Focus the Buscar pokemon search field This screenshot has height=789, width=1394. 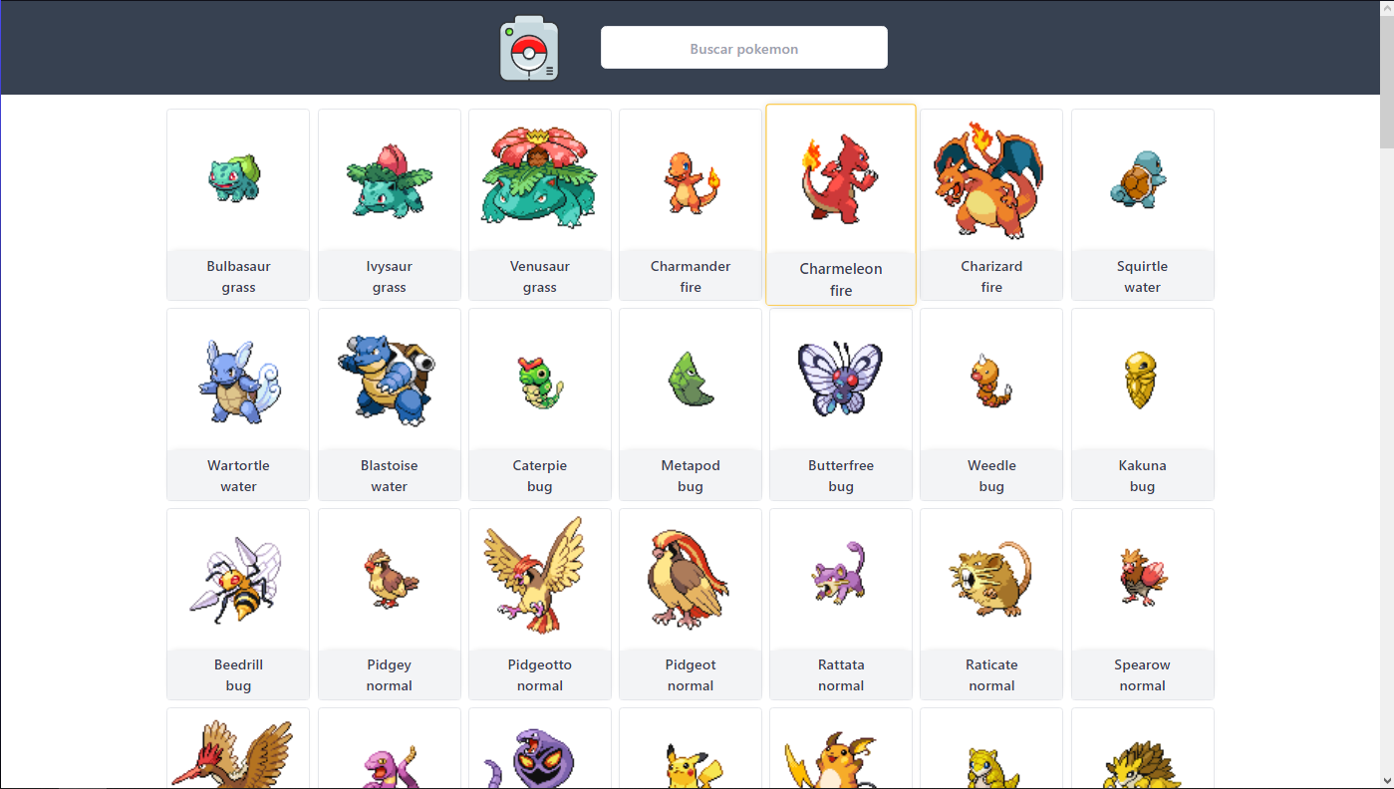(x=744, y=48)
